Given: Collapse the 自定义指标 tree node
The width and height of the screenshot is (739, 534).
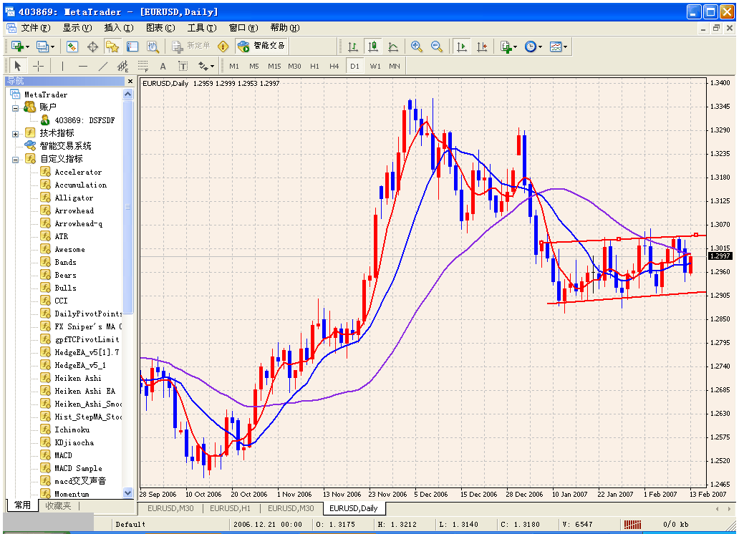Looking at the screenshot, I should (x=16, y=159).
